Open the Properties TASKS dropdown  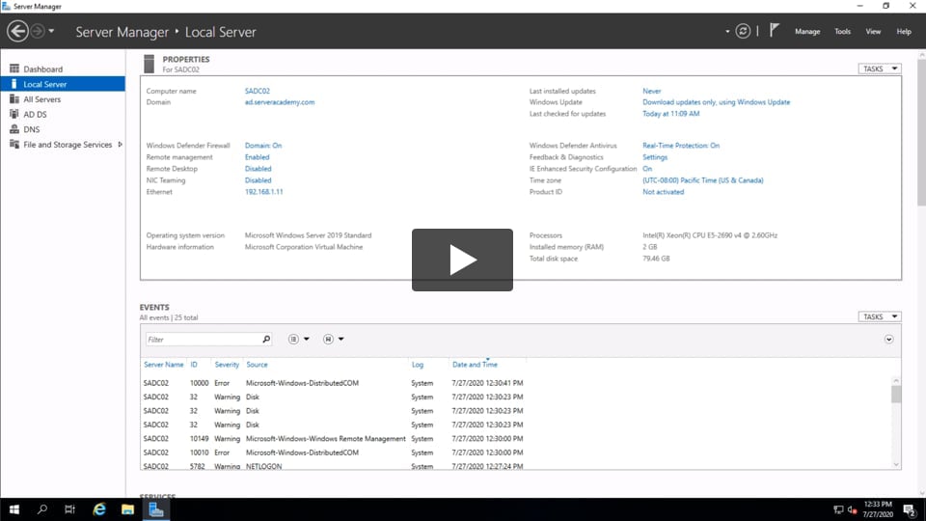point(879,69)
